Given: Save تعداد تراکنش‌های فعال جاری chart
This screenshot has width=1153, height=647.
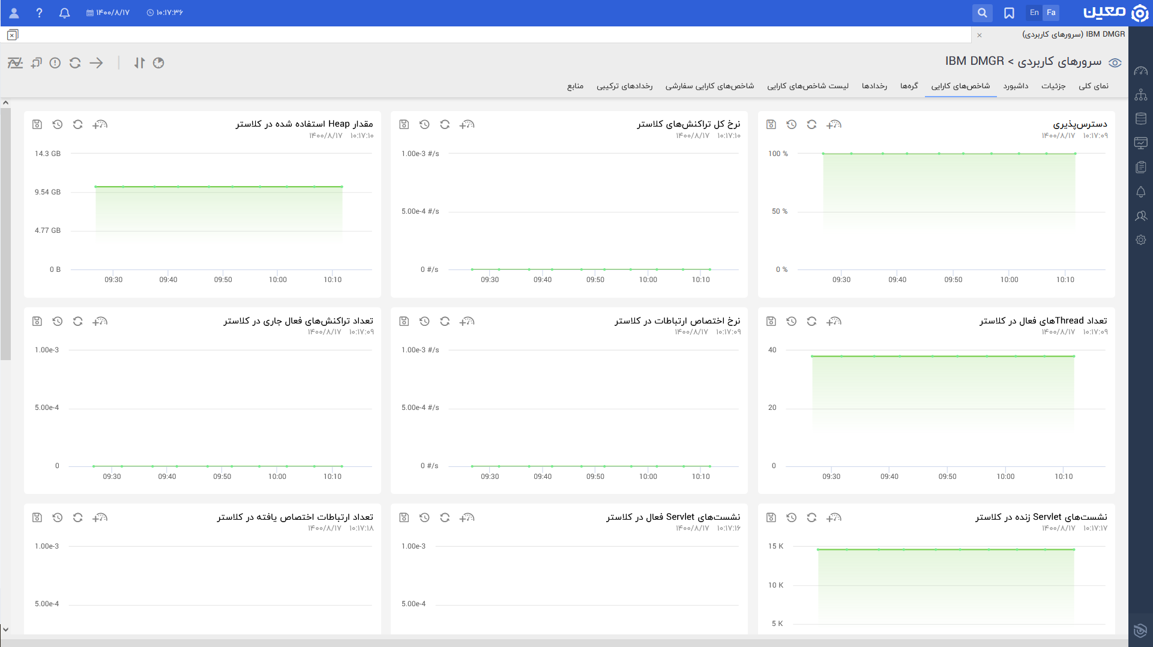Looking at the screenshot, I should [37, 321].
